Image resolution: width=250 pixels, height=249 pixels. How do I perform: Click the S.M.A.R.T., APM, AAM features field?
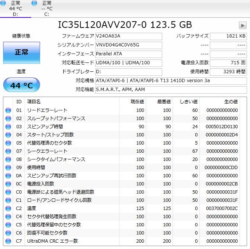[171, 90]
